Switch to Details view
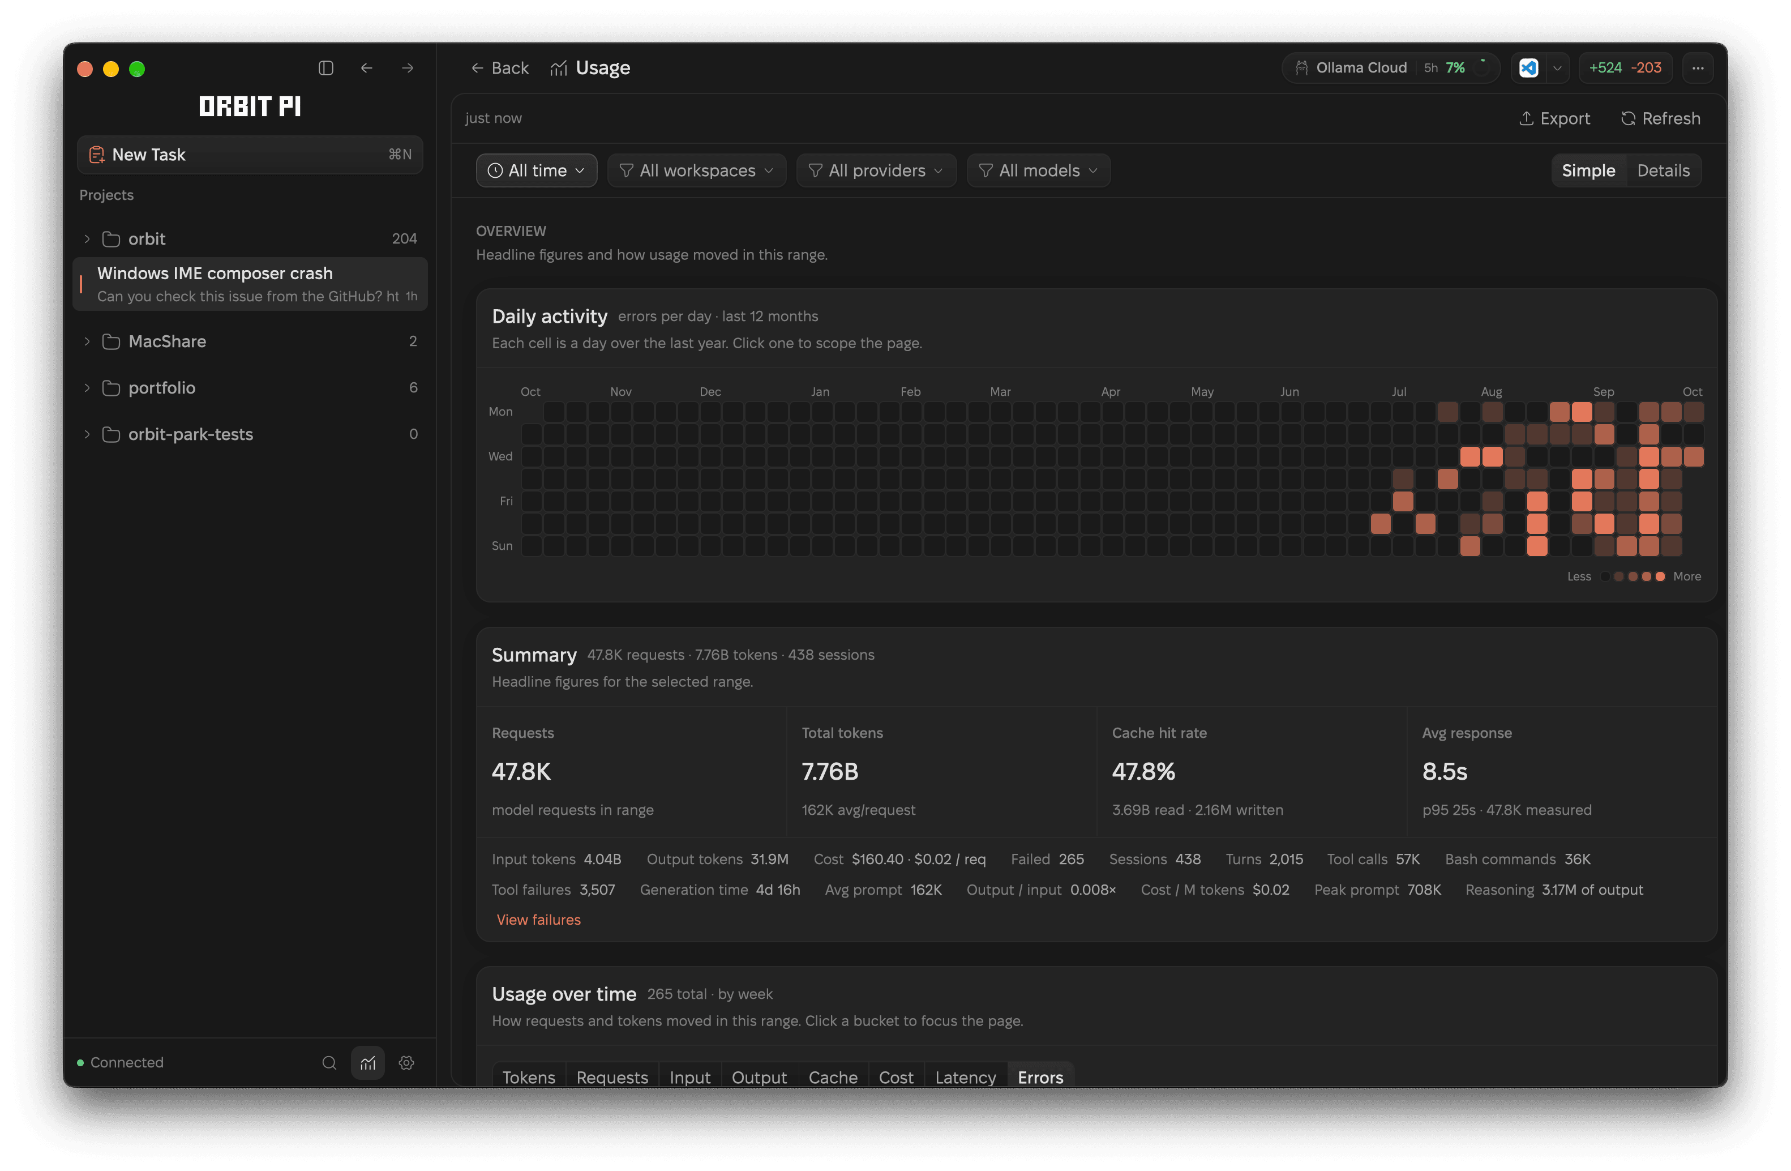The height and width of the screenshot is (1171, 1791). [x=1663, y=171]
